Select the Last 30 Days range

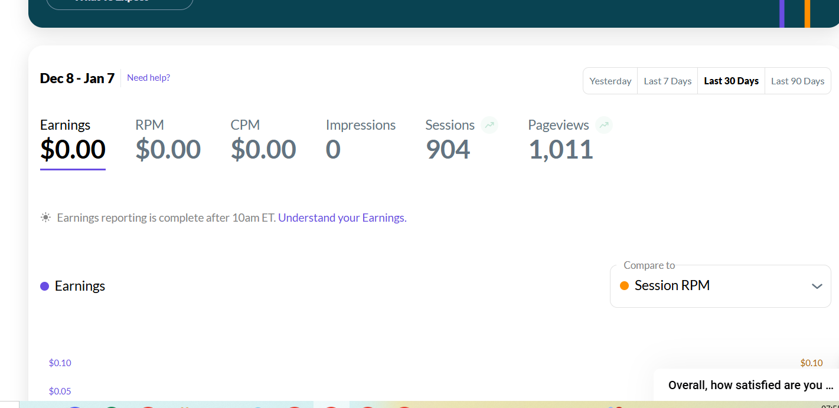tap(732, 81)
